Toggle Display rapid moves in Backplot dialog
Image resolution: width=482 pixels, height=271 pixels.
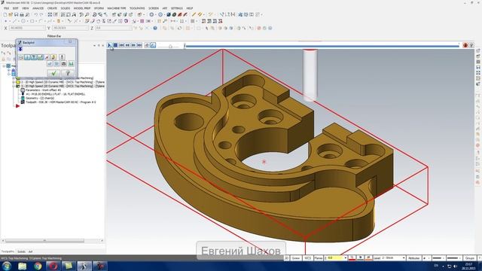tap(41, 57)
